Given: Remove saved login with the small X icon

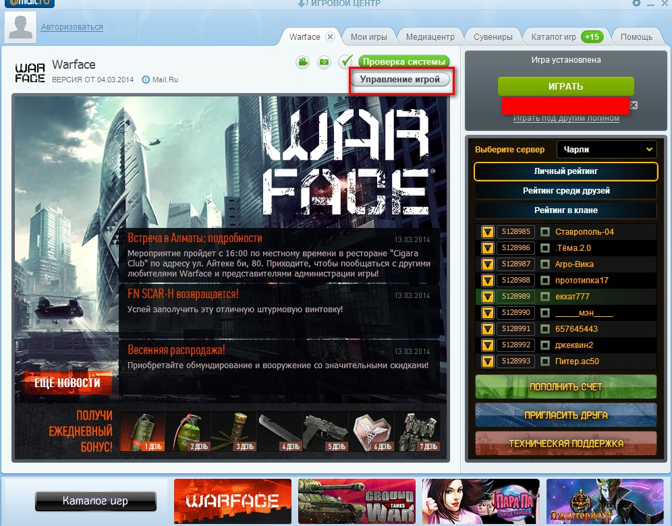Looking at the screenshot, I should coord(634,105).
